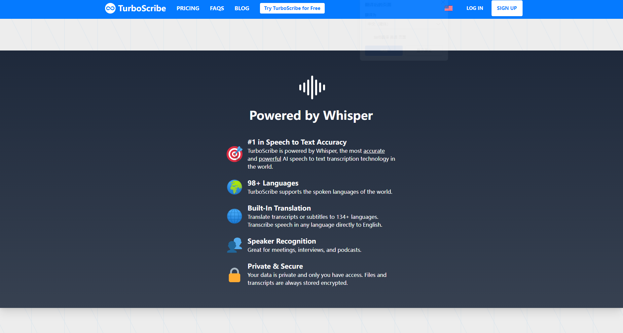Click 'Great for meetings, interviews, and podcasts.' text
Image resolution: width=623 pixels, height=333 pixels.
pyautogui.click(x=305, y=250)
